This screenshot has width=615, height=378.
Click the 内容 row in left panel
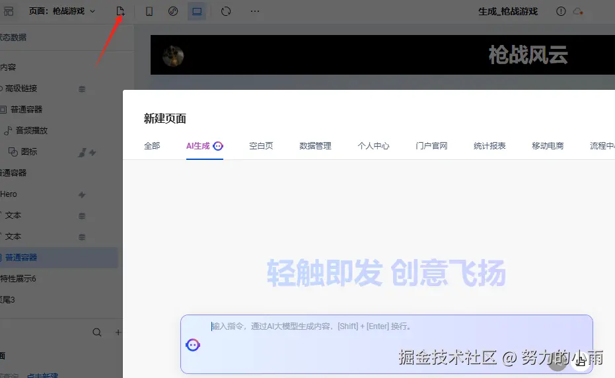(8, 67)
